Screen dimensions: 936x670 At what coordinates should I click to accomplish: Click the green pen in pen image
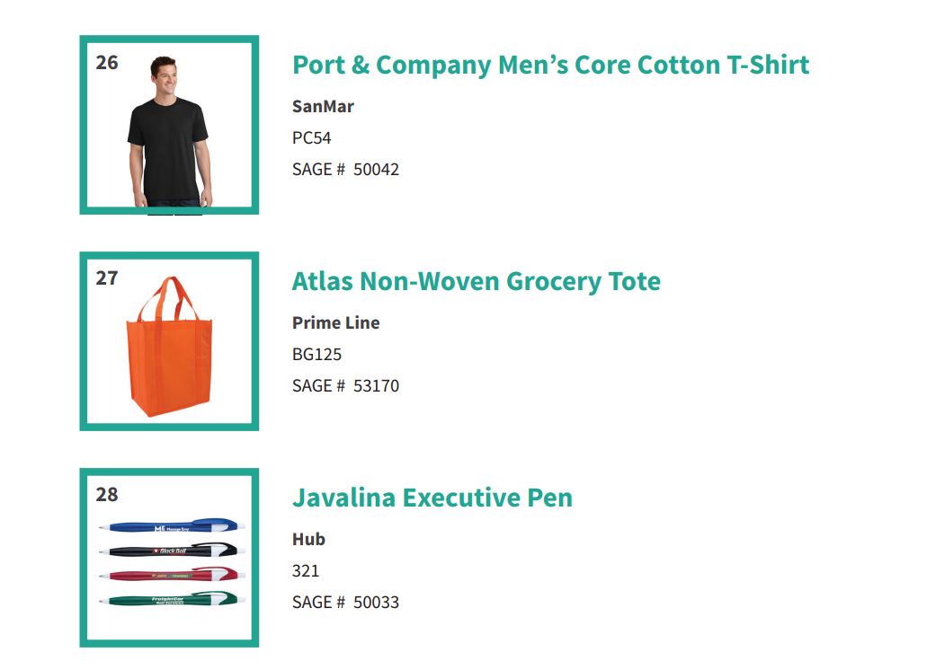point(172,599)
